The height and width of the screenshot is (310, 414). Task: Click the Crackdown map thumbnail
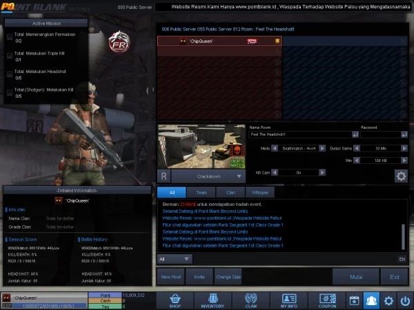(201, 146)
